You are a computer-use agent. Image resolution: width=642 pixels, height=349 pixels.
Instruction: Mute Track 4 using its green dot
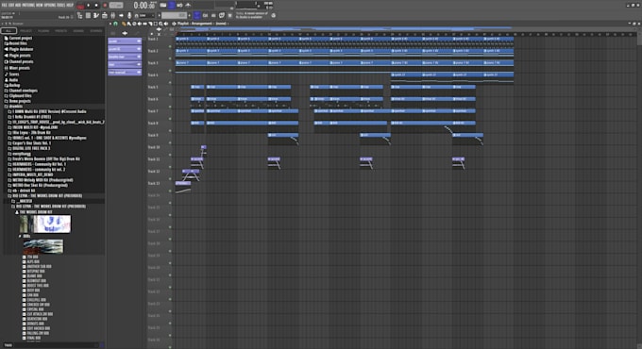pos(170,83)
